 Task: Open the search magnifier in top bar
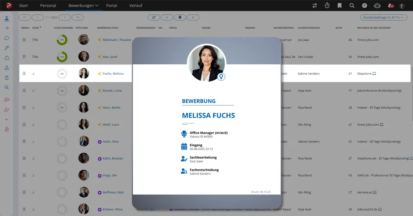click(352, 6)
